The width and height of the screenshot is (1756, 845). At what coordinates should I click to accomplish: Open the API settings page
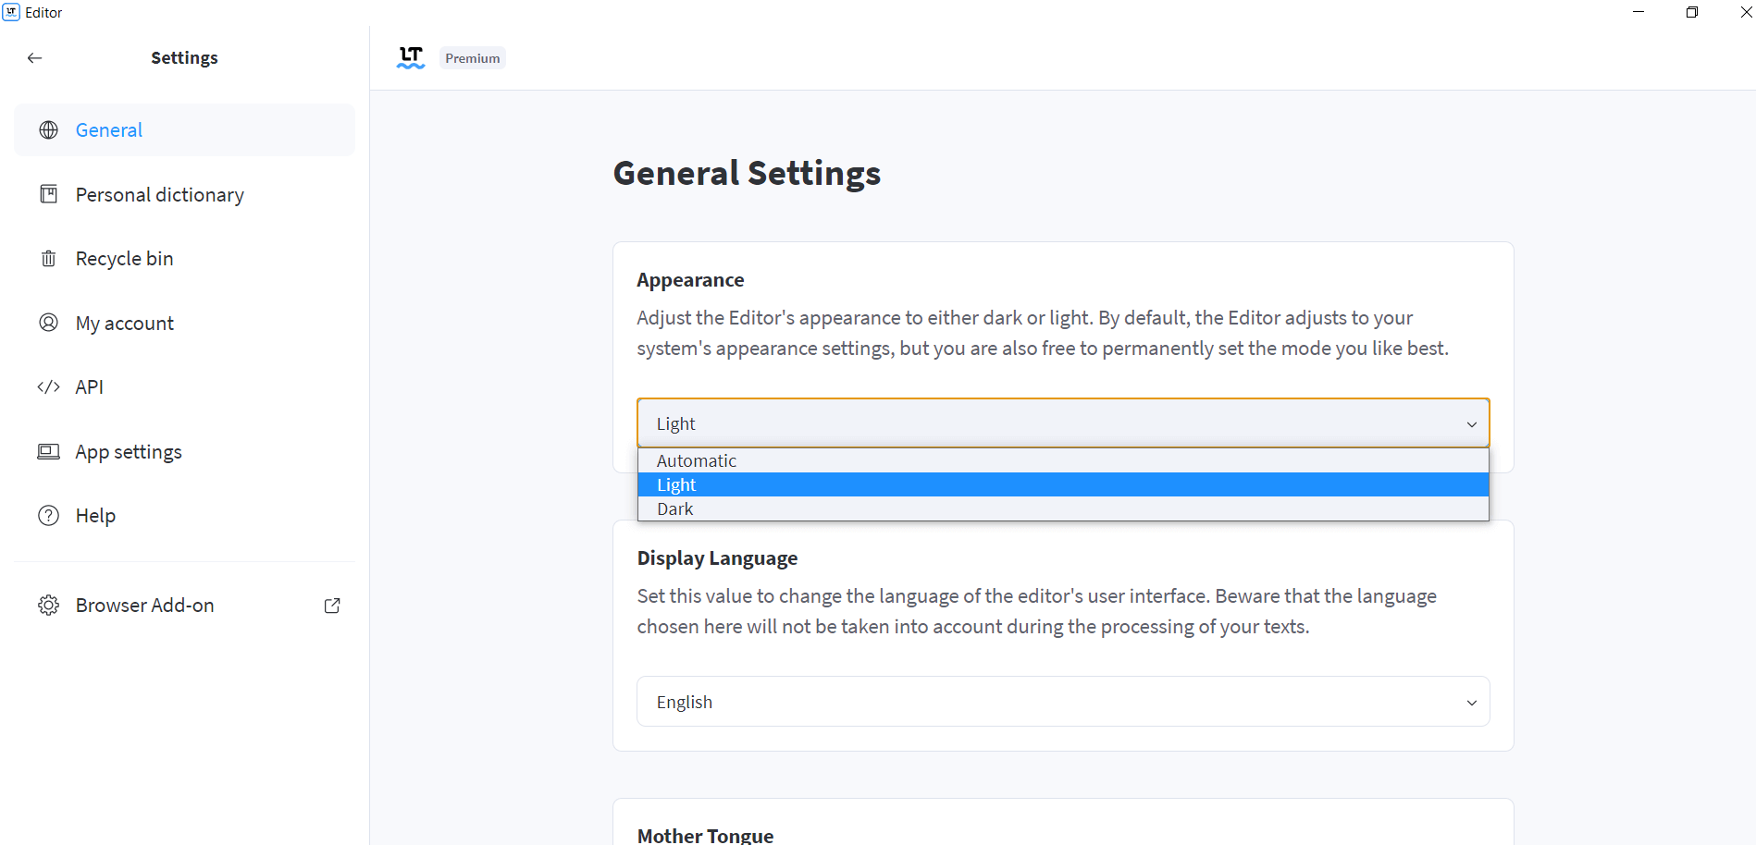pyautogui.click(x=185, y=386)
